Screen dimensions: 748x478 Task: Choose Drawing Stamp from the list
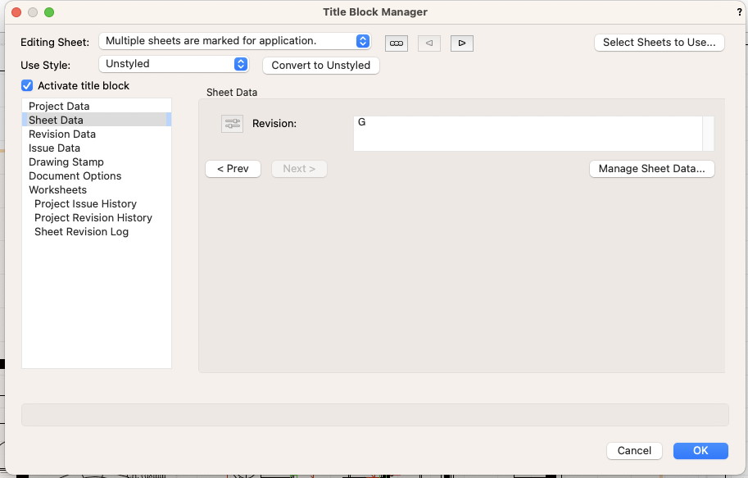(66, 162)
